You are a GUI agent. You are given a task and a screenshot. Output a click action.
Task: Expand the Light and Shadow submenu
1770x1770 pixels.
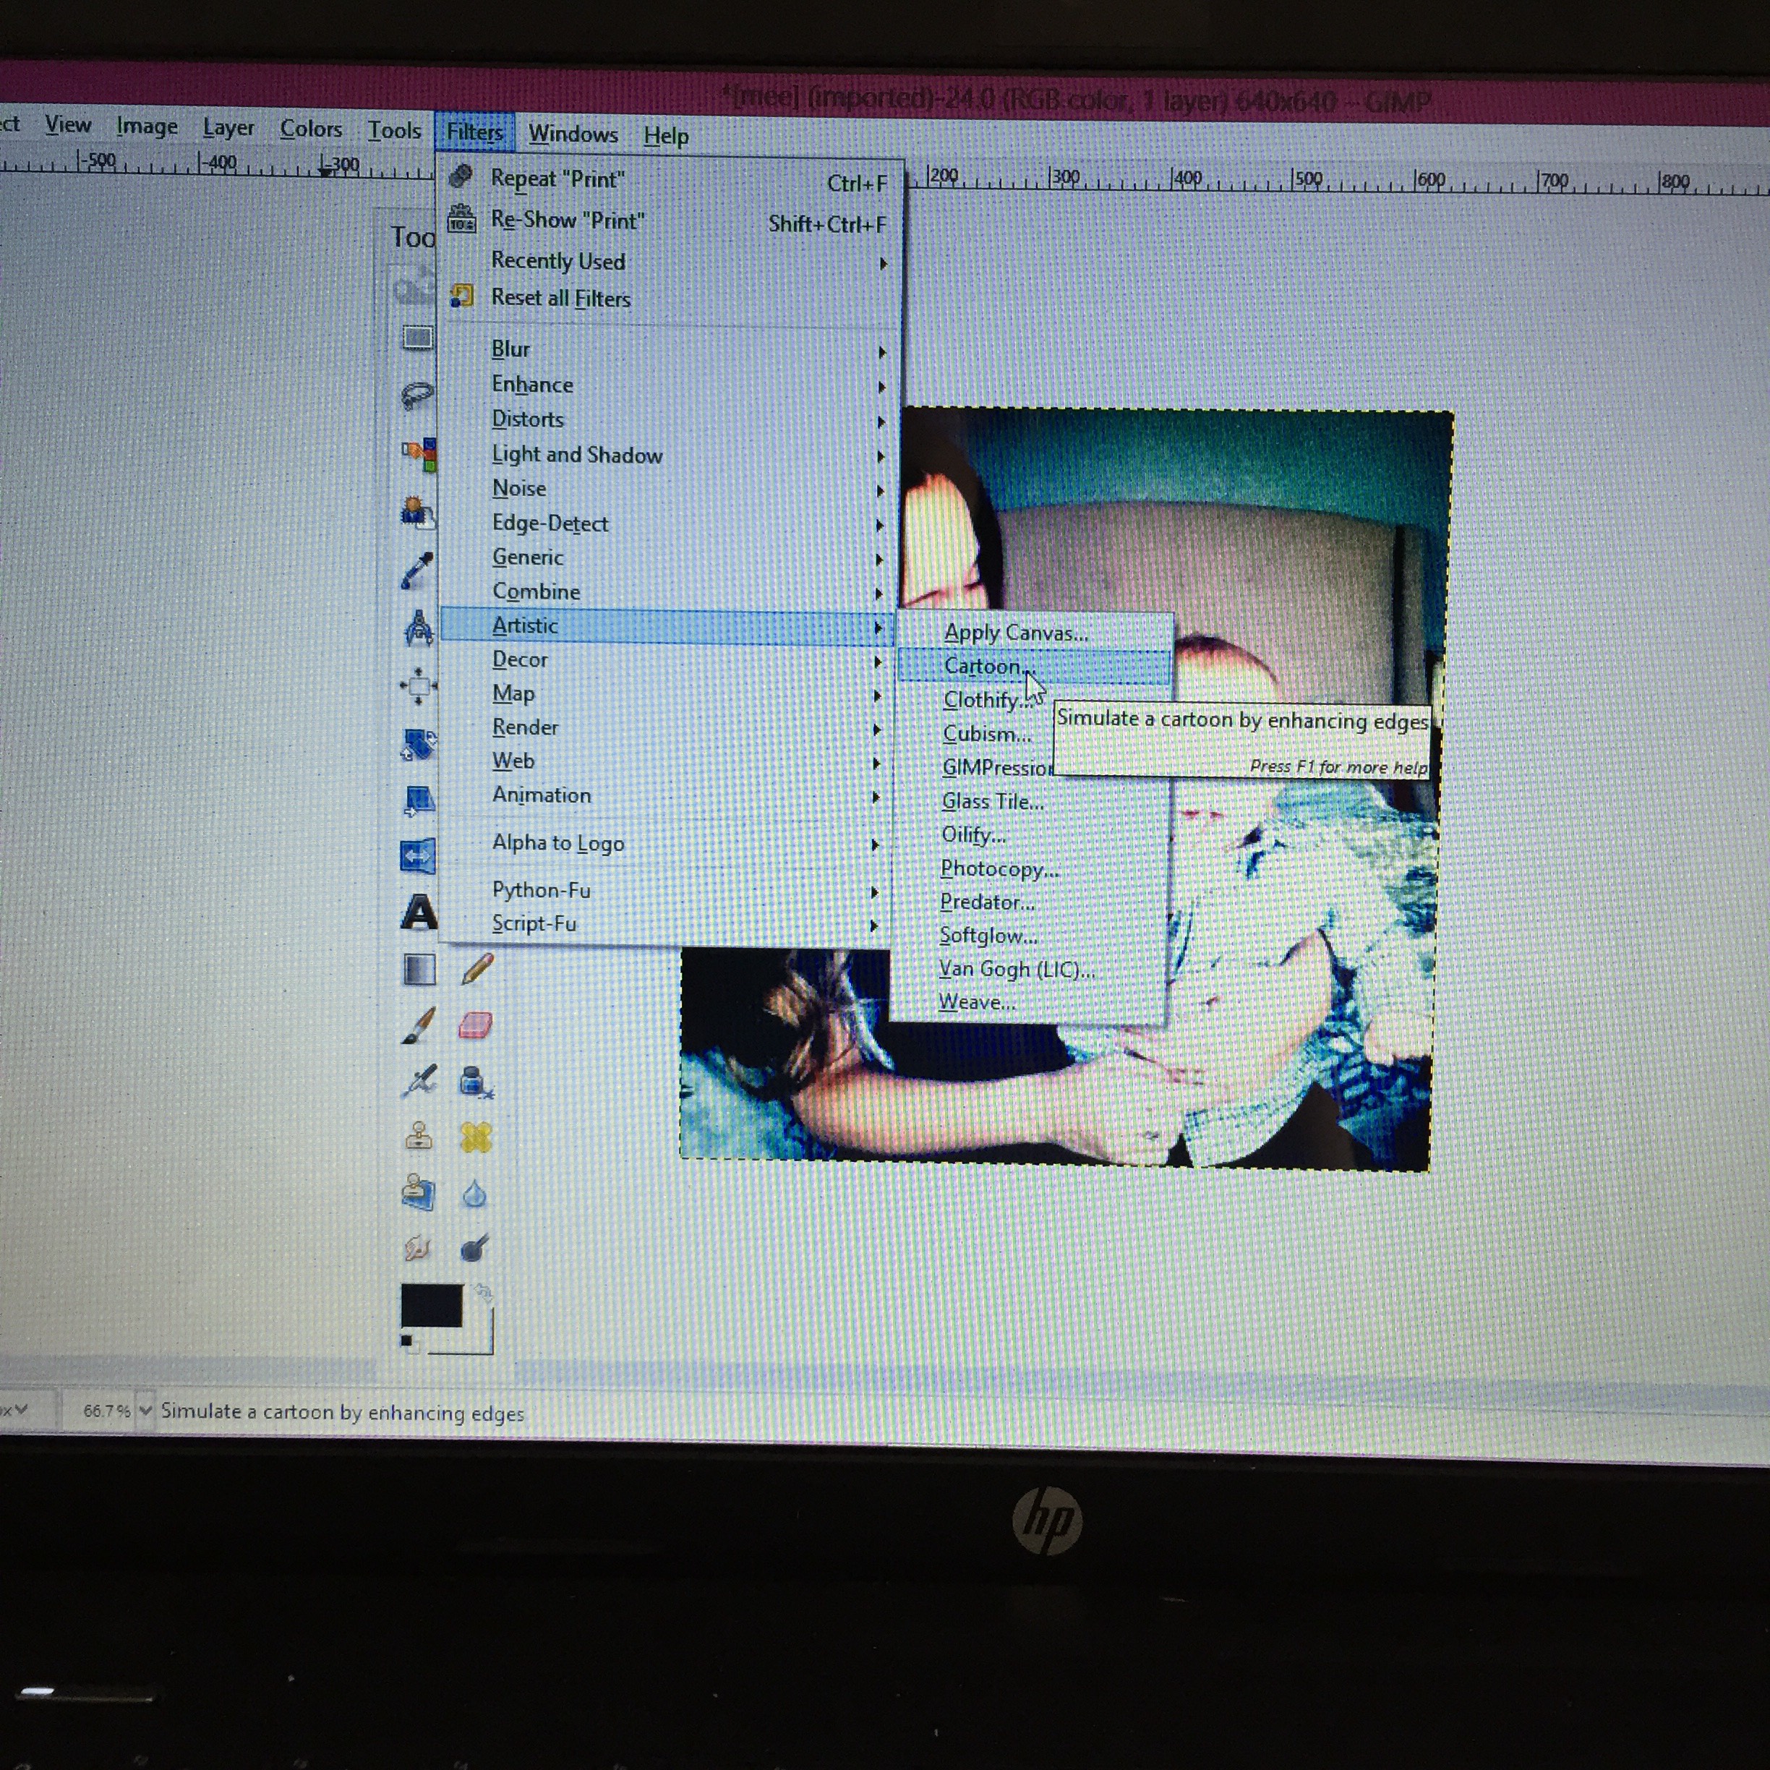coord(668,454)
